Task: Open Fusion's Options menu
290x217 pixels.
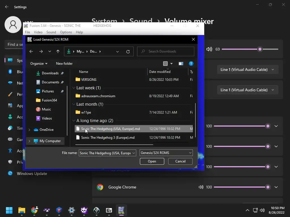Action: (x=66, y=32)
